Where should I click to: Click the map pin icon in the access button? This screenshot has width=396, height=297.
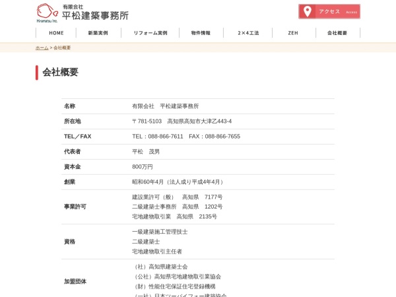tap(307, 11)
